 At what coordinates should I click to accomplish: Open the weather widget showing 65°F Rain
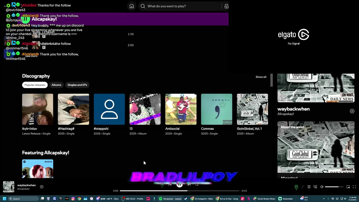pos(304,199)
